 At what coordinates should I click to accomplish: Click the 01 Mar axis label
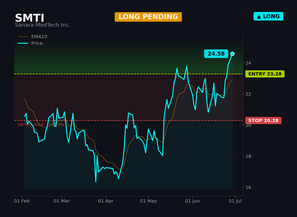point(62,201)
